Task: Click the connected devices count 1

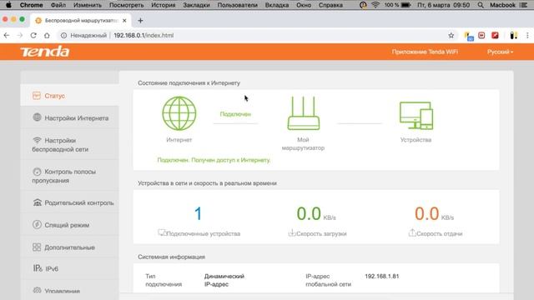Action: 198,213
